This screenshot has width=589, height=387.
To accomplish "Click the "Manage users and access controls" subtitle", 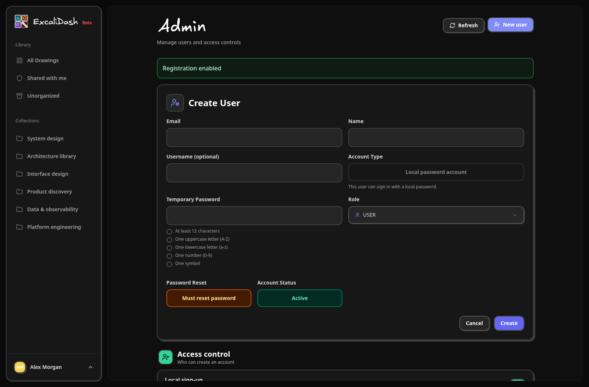I will [199, 42].
